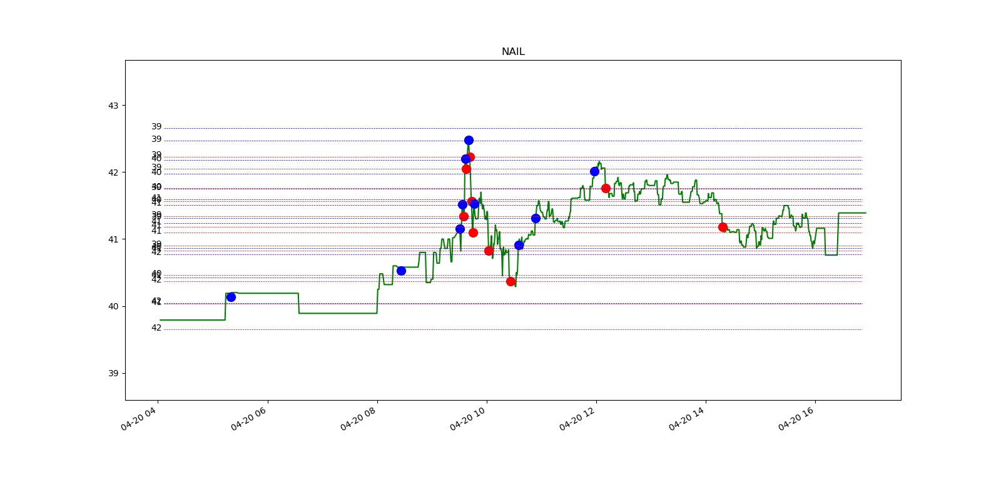Click the x-axis label 04-20 12
1001x500 pixels.
point(577,419)
